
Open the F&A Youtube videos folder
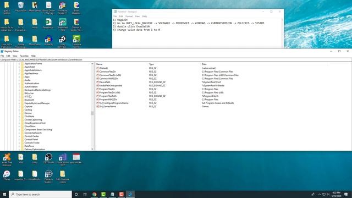(x=62, y=177)
